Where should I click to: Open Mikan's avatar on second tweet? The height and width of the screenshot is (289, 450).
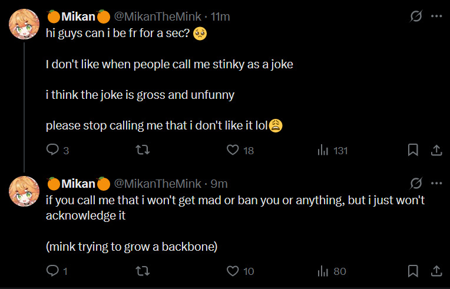tap(24, 191)
